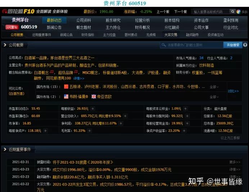Click the plus icon next to 每股净资产 118.18元

click(45, 131)
